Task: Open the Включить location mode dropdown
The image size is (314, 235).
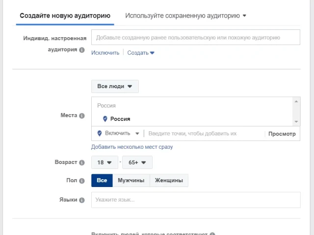Action: coord(122,133)
